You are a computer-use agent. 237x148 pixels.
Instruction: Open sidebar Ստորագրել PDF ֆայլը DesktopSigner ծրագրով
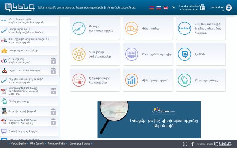[x=24, y=91]
